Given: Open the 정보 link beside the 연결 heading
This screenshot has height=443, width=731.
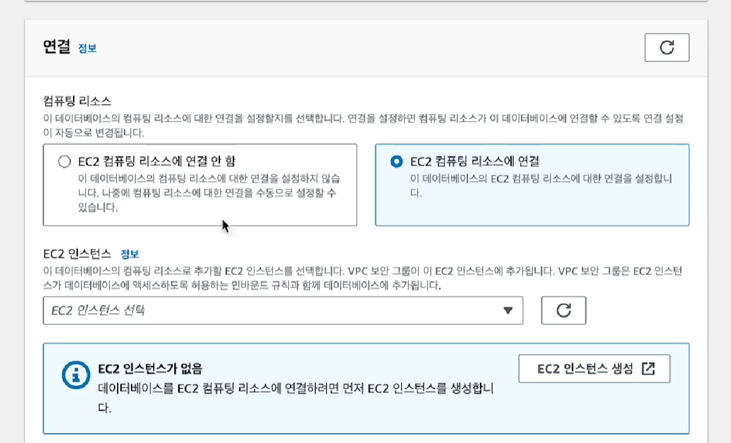Looking at the screenshot, I should 87,49.
